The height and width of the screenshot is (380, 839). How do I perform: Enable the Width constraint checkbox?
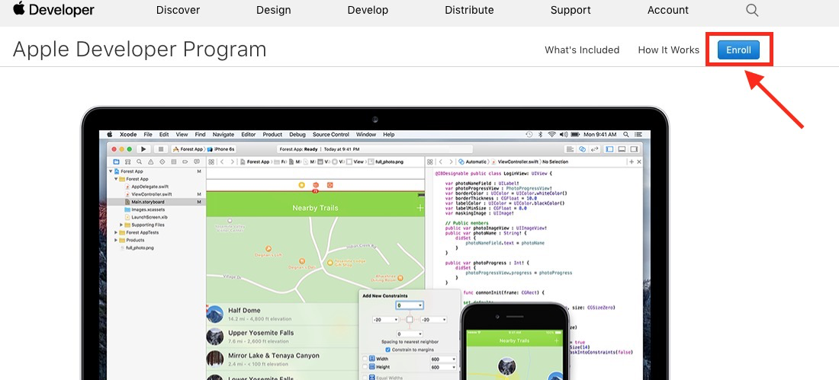point(365,359)
